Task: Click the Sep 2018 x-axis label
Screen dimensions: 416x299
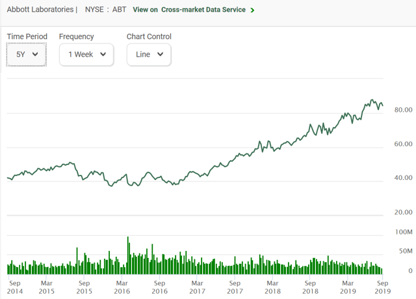Action: pyautogui.click(x=310, y=287)
